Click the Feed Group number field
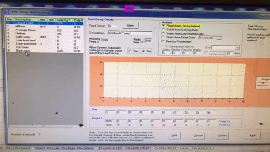The height and width of the screenshot is (152, 270). [x=113, y=26]
